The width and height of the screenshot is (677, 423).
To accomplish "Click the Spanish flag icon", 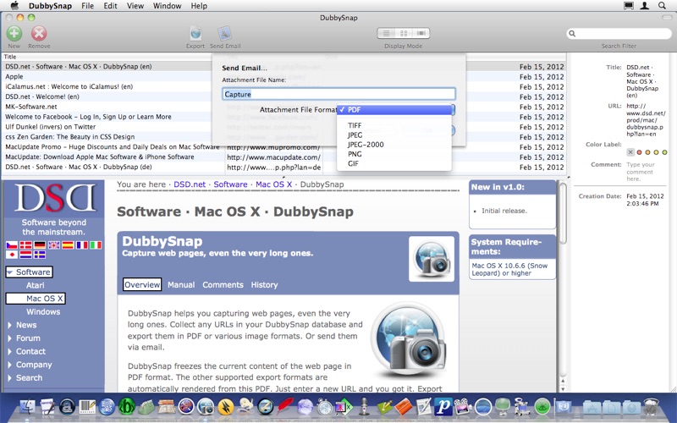I will click(x=68, y=245).
